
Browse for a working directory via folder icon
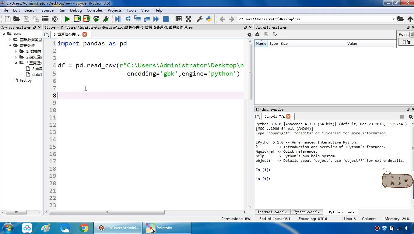click(400, 19)
